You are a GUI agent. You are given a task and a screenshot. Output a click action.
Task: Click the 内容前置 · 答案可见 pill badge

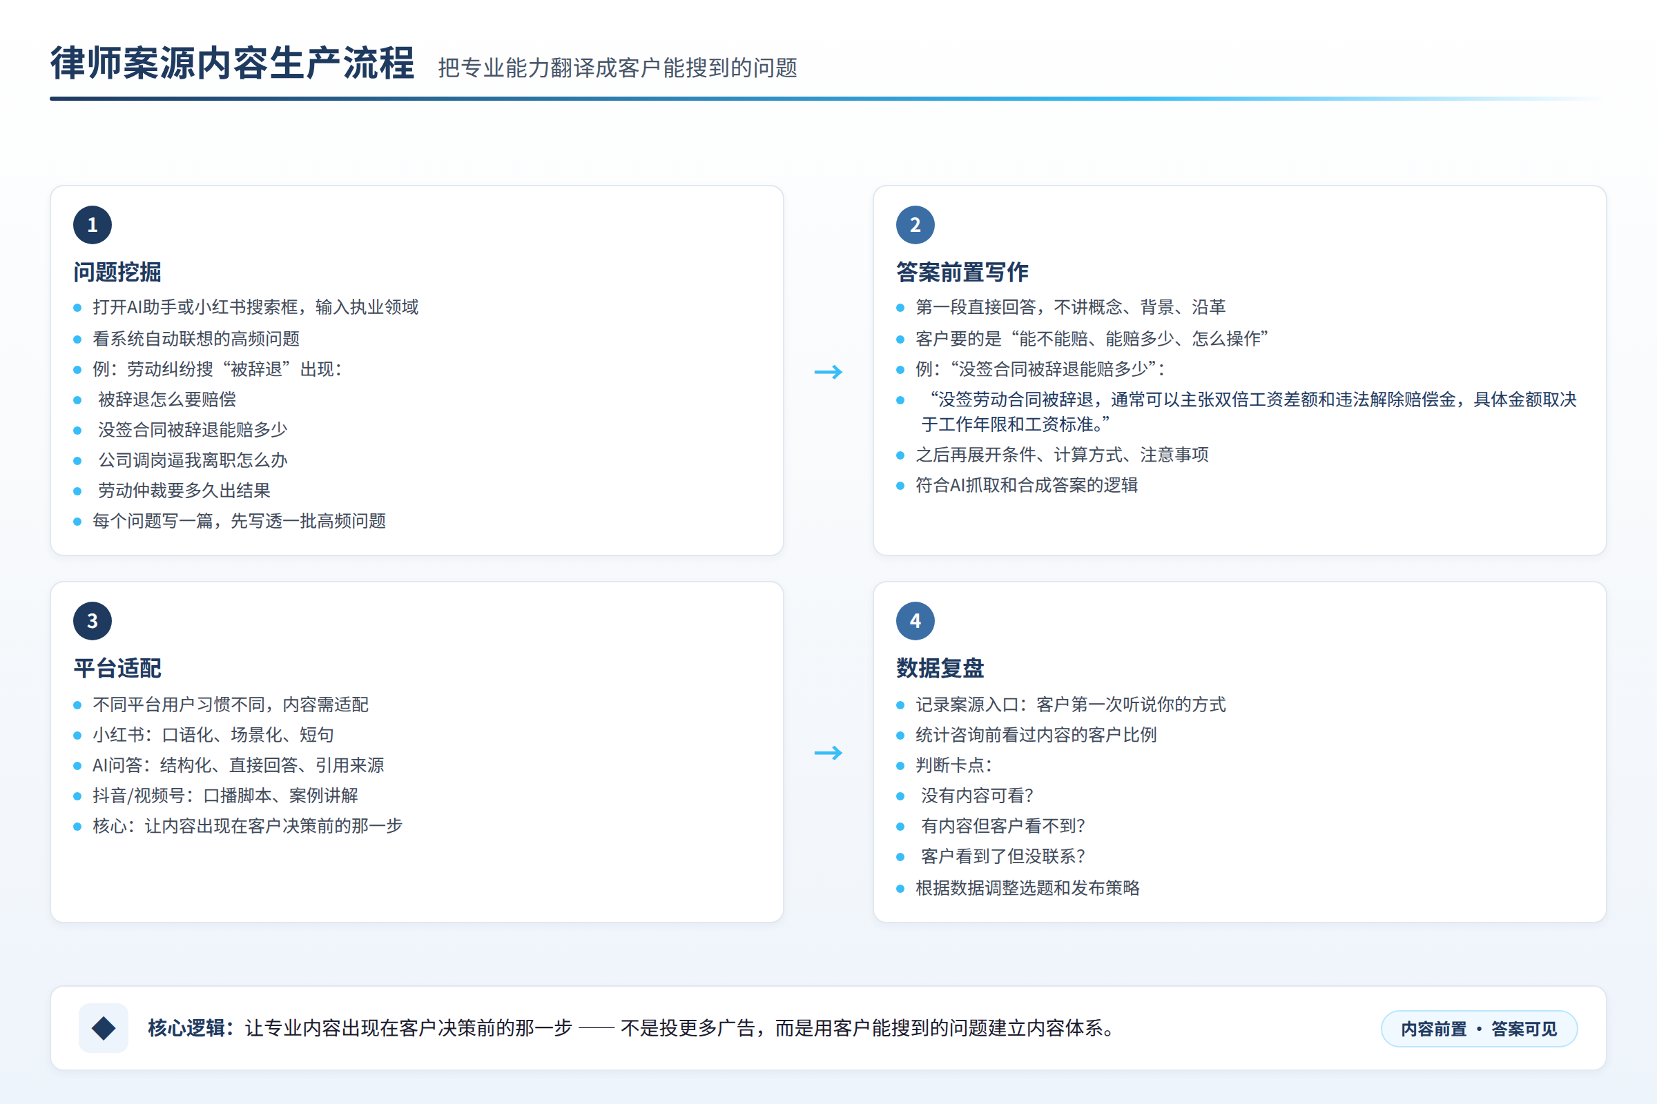point(1479,1029)
